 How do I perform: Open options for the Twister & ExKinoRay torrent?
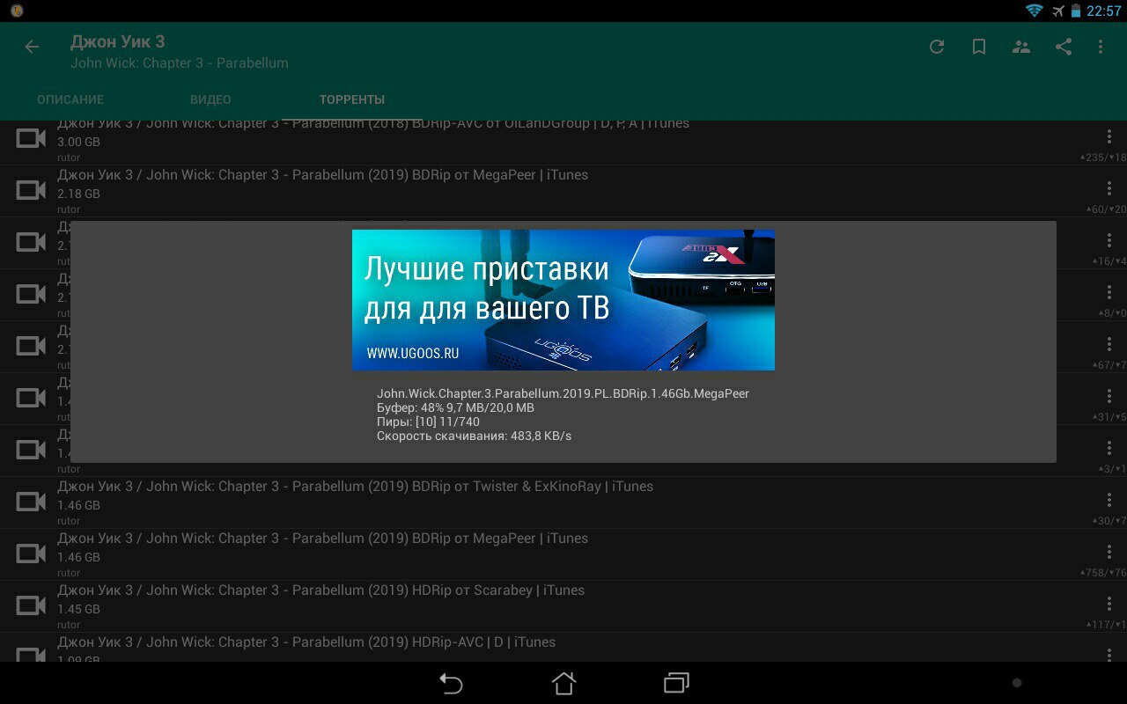point(1109,500)
